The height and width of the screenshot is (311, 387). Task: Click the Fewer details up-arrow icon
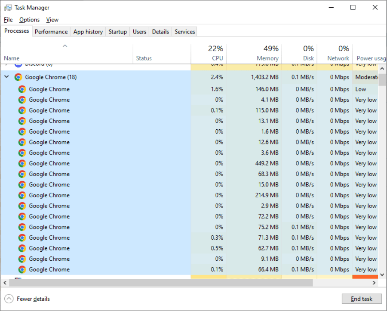tap(9, 299)
